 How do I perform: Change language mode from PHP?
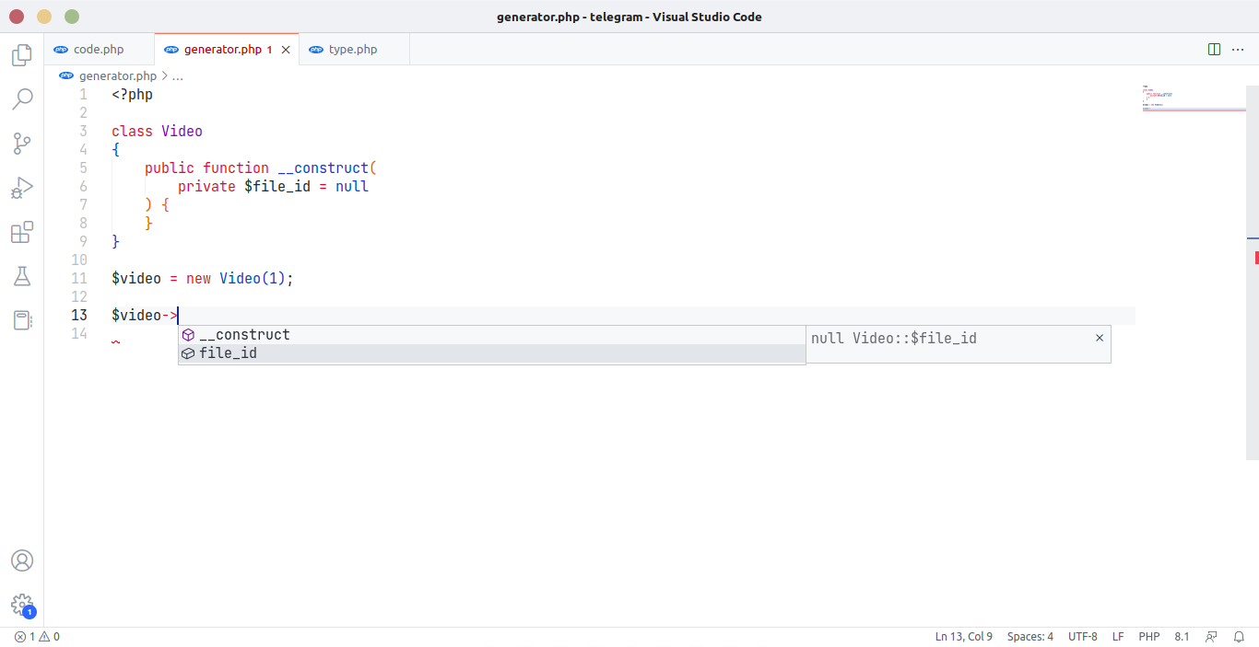click(x=1148, y=637)
